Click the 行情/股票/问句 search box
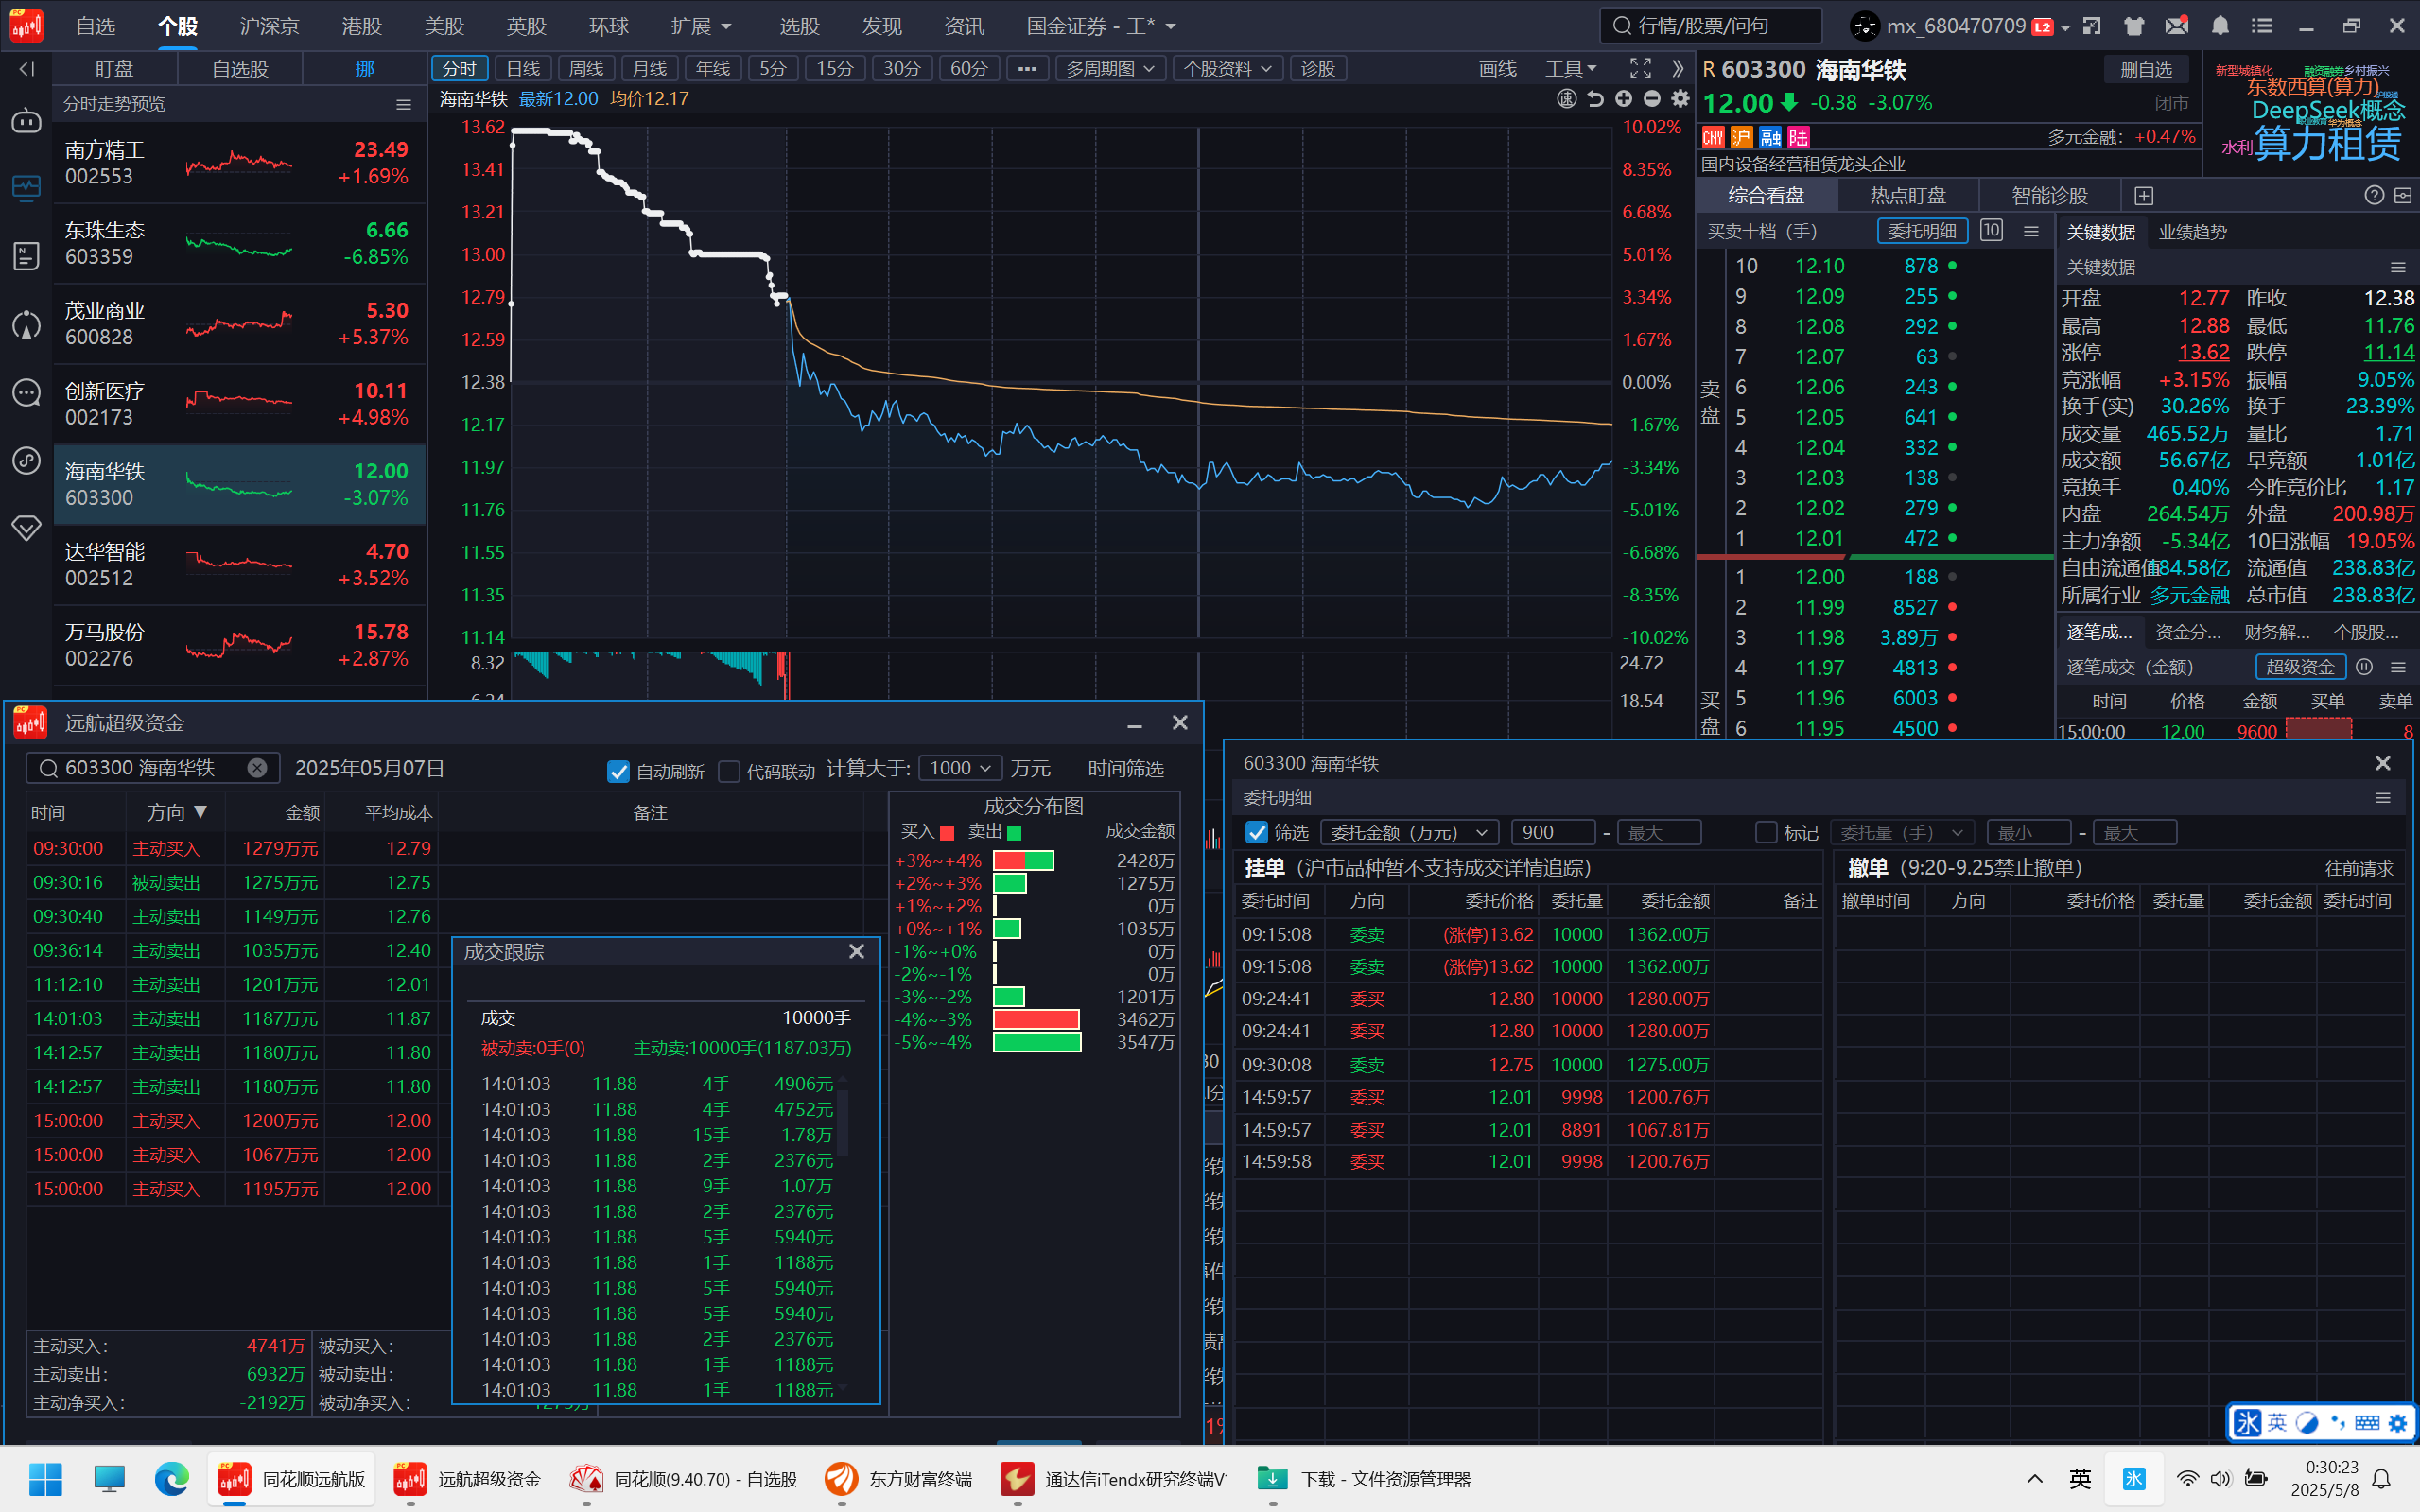This screenshot has width=2420, height=1512. 1710,26
